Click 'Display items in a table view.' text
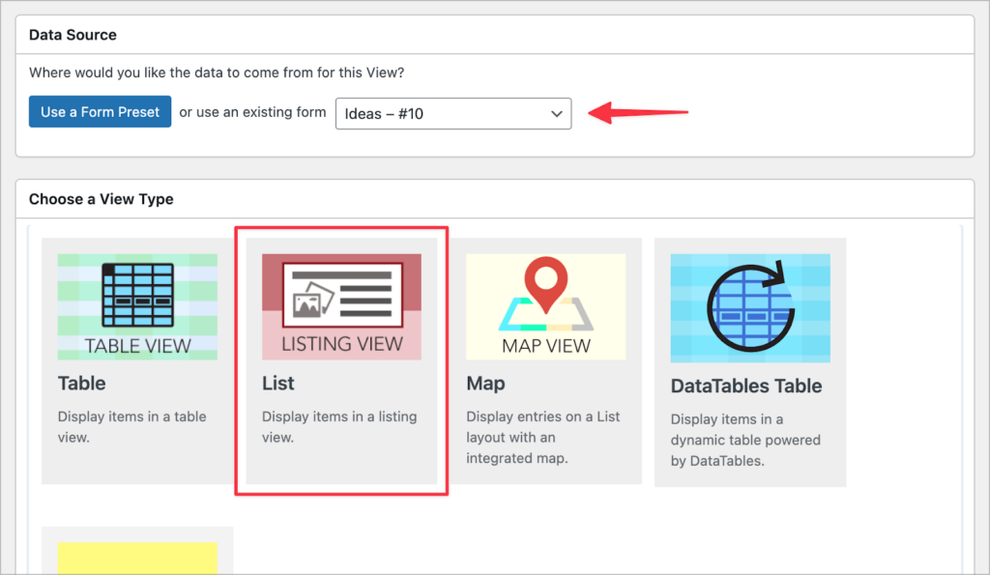Image resolution: width=990 pixels, height=575 pixels. (131, 427)
